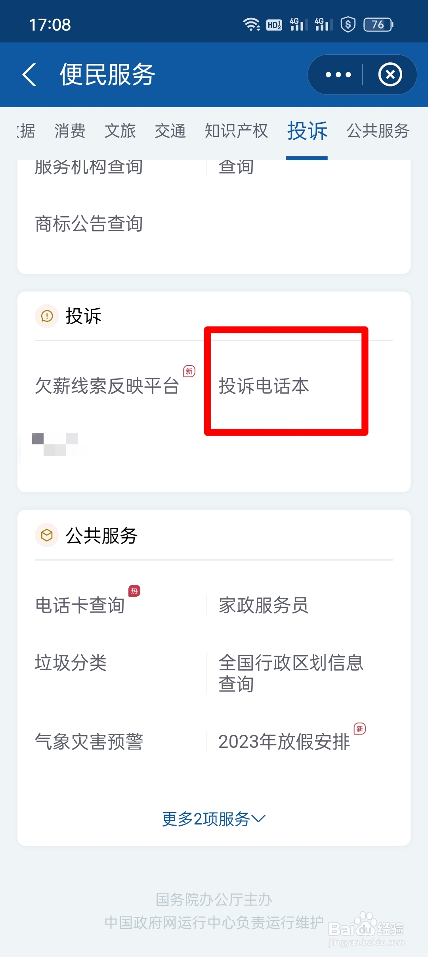The height and width of the screenshot is (957, 428).
Task: Open 垃圾分类 service
Action: 71,663
